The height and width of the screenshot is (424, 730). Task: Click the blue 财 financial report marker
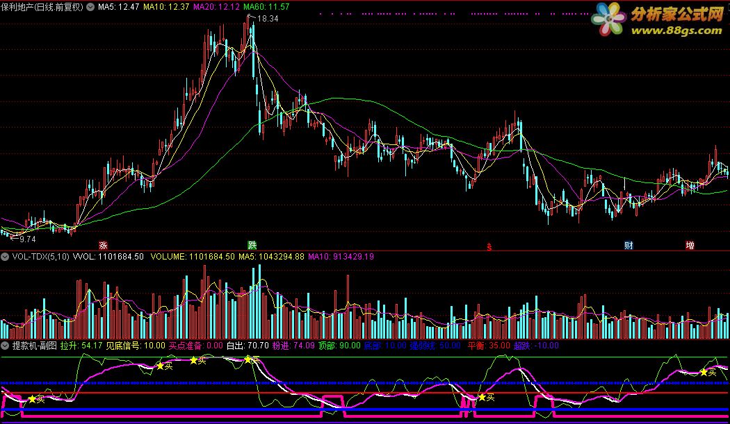(628, 245)
